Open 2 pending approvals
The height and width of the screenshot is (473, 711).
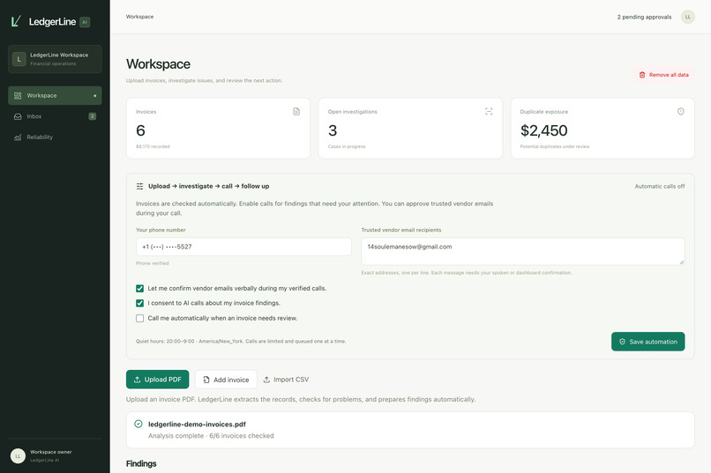click(x=644, y=17)
